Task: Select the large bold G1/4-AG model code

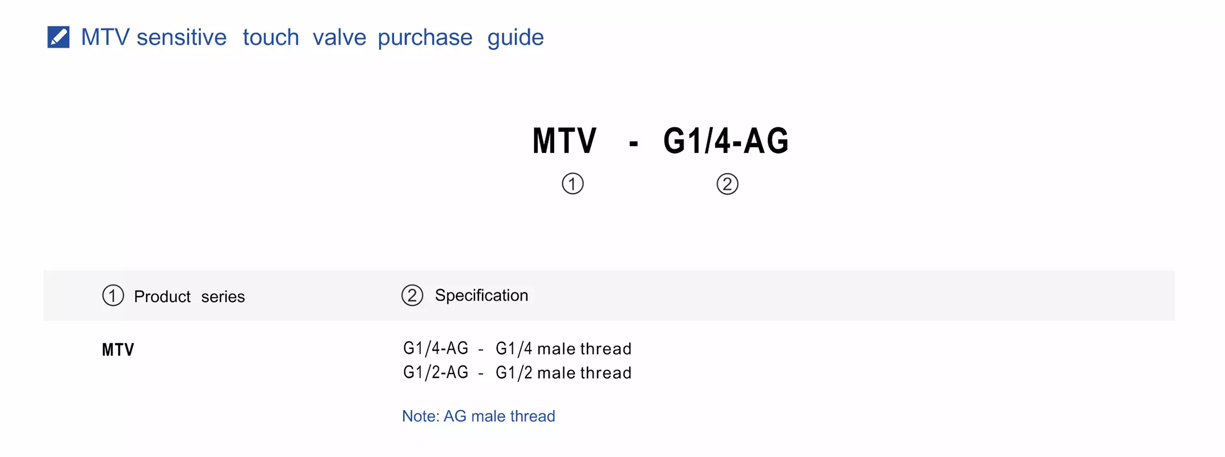Action: tap(726, 140)
